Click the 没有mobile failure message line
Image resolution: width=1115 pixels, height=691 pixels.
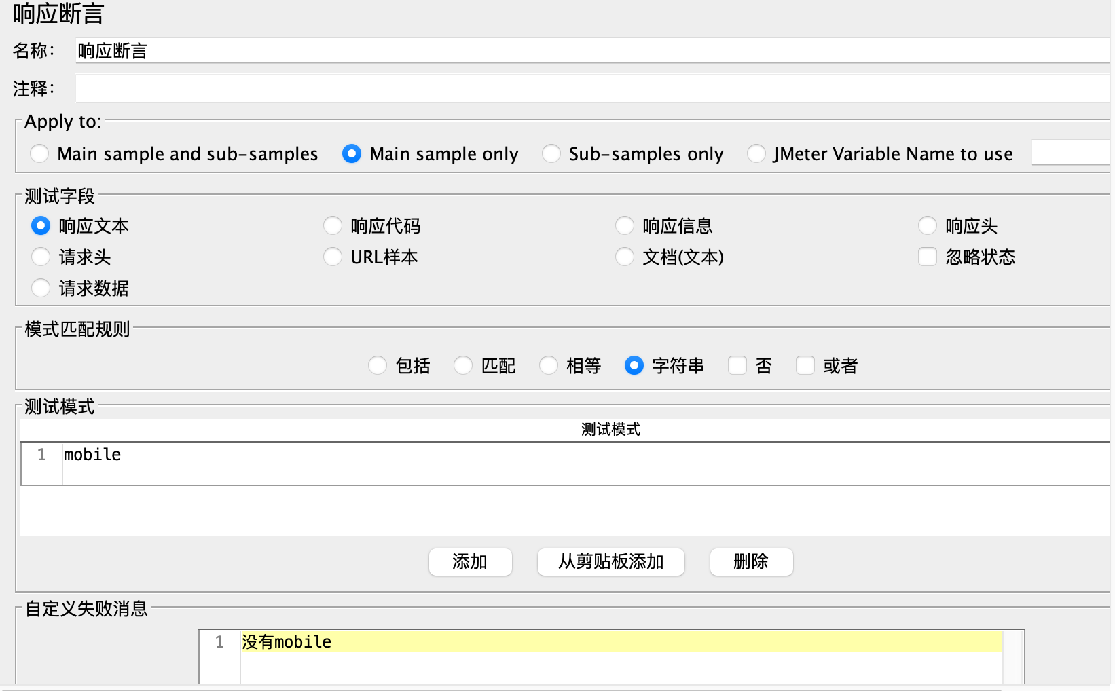point(621,642)
